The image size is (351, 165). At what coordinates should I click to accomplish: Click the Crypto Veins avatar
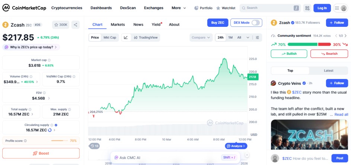coord(273,83)
